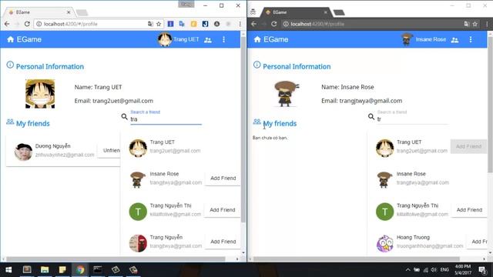
Task: Click translate icon in right address bar
Action: 466,24
